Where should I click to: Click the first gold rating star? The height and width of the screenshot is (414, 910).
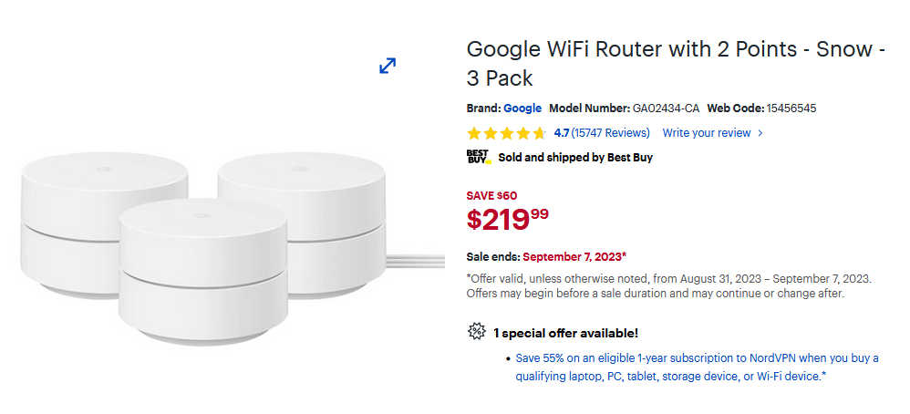pos(474,133)
